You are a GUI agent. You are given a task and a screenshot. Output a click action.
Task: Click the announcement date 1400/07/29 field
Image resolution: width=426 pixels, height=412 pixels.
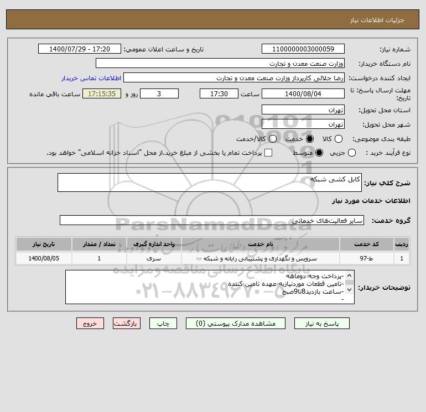(x=79, y=49)
